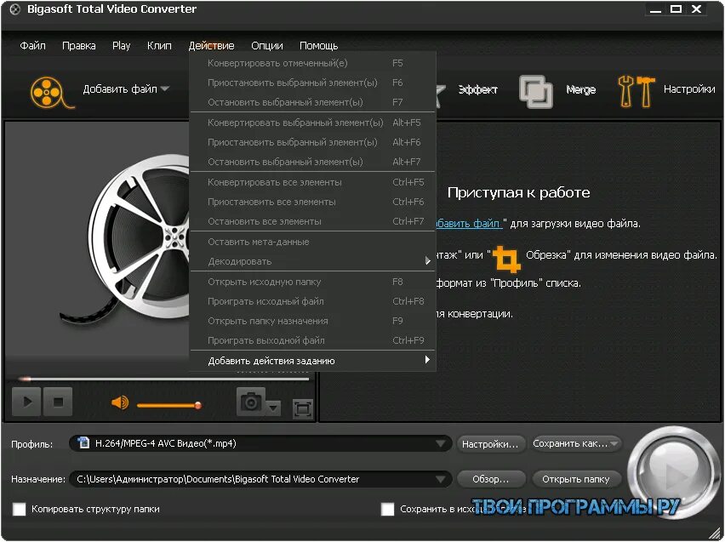Play the preview video
The image size is (725, 542).
click(x=27, y=402)
